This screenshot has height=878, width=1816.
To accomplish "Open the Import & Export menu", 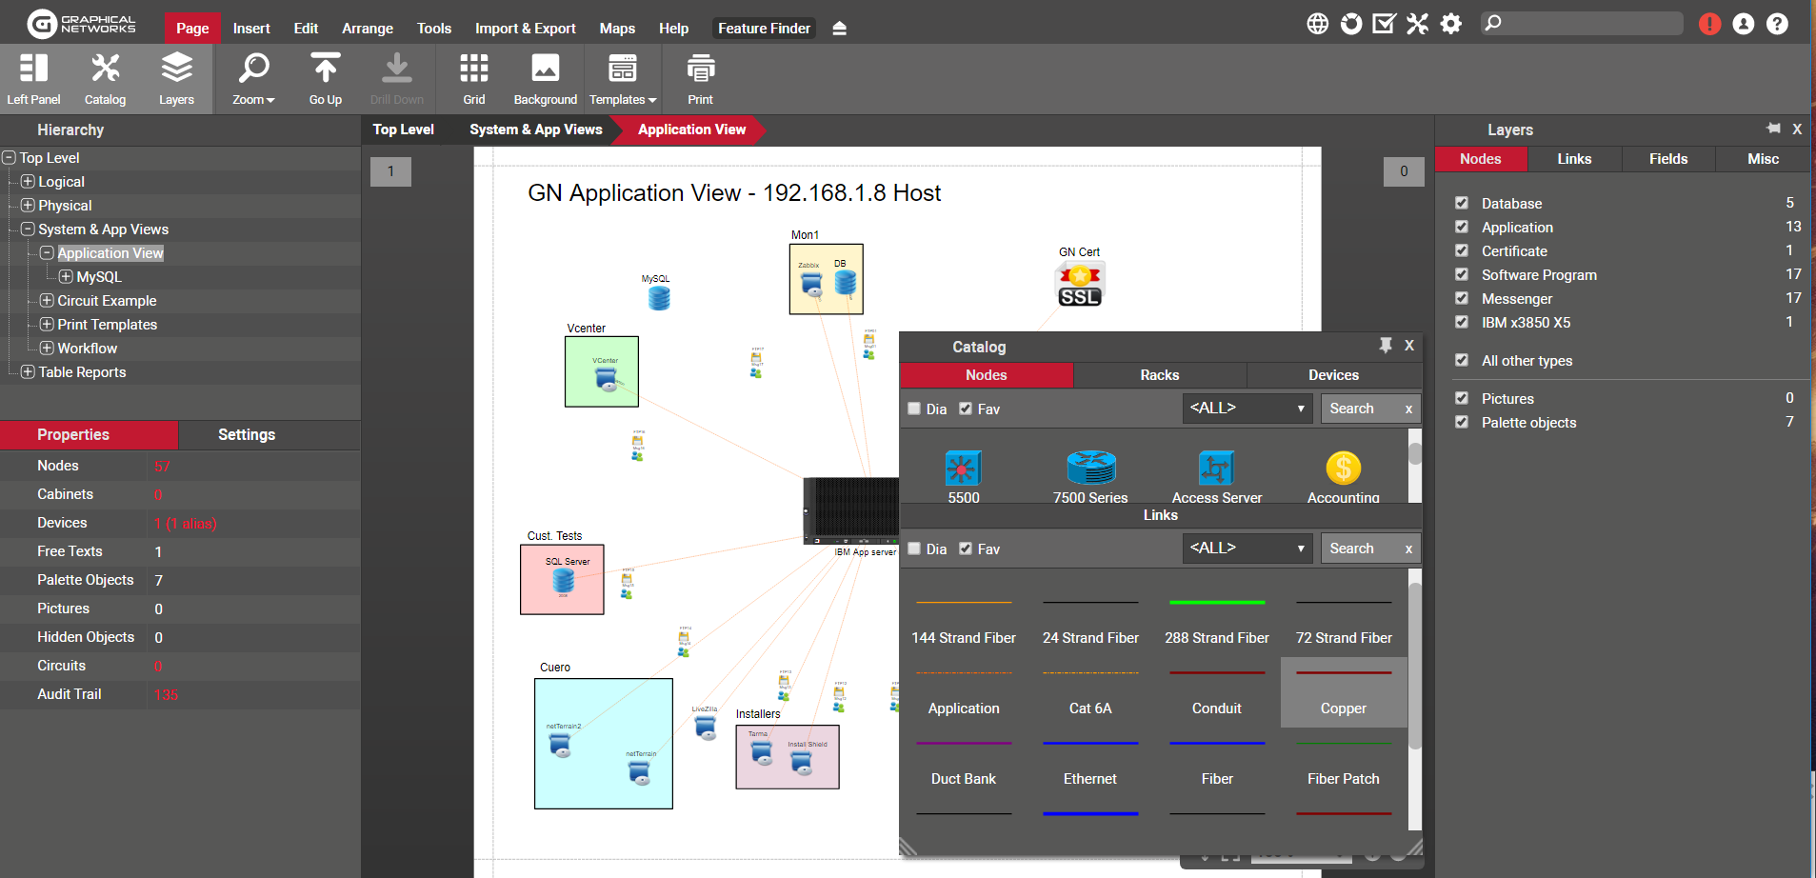I will [x=525, y=29].
